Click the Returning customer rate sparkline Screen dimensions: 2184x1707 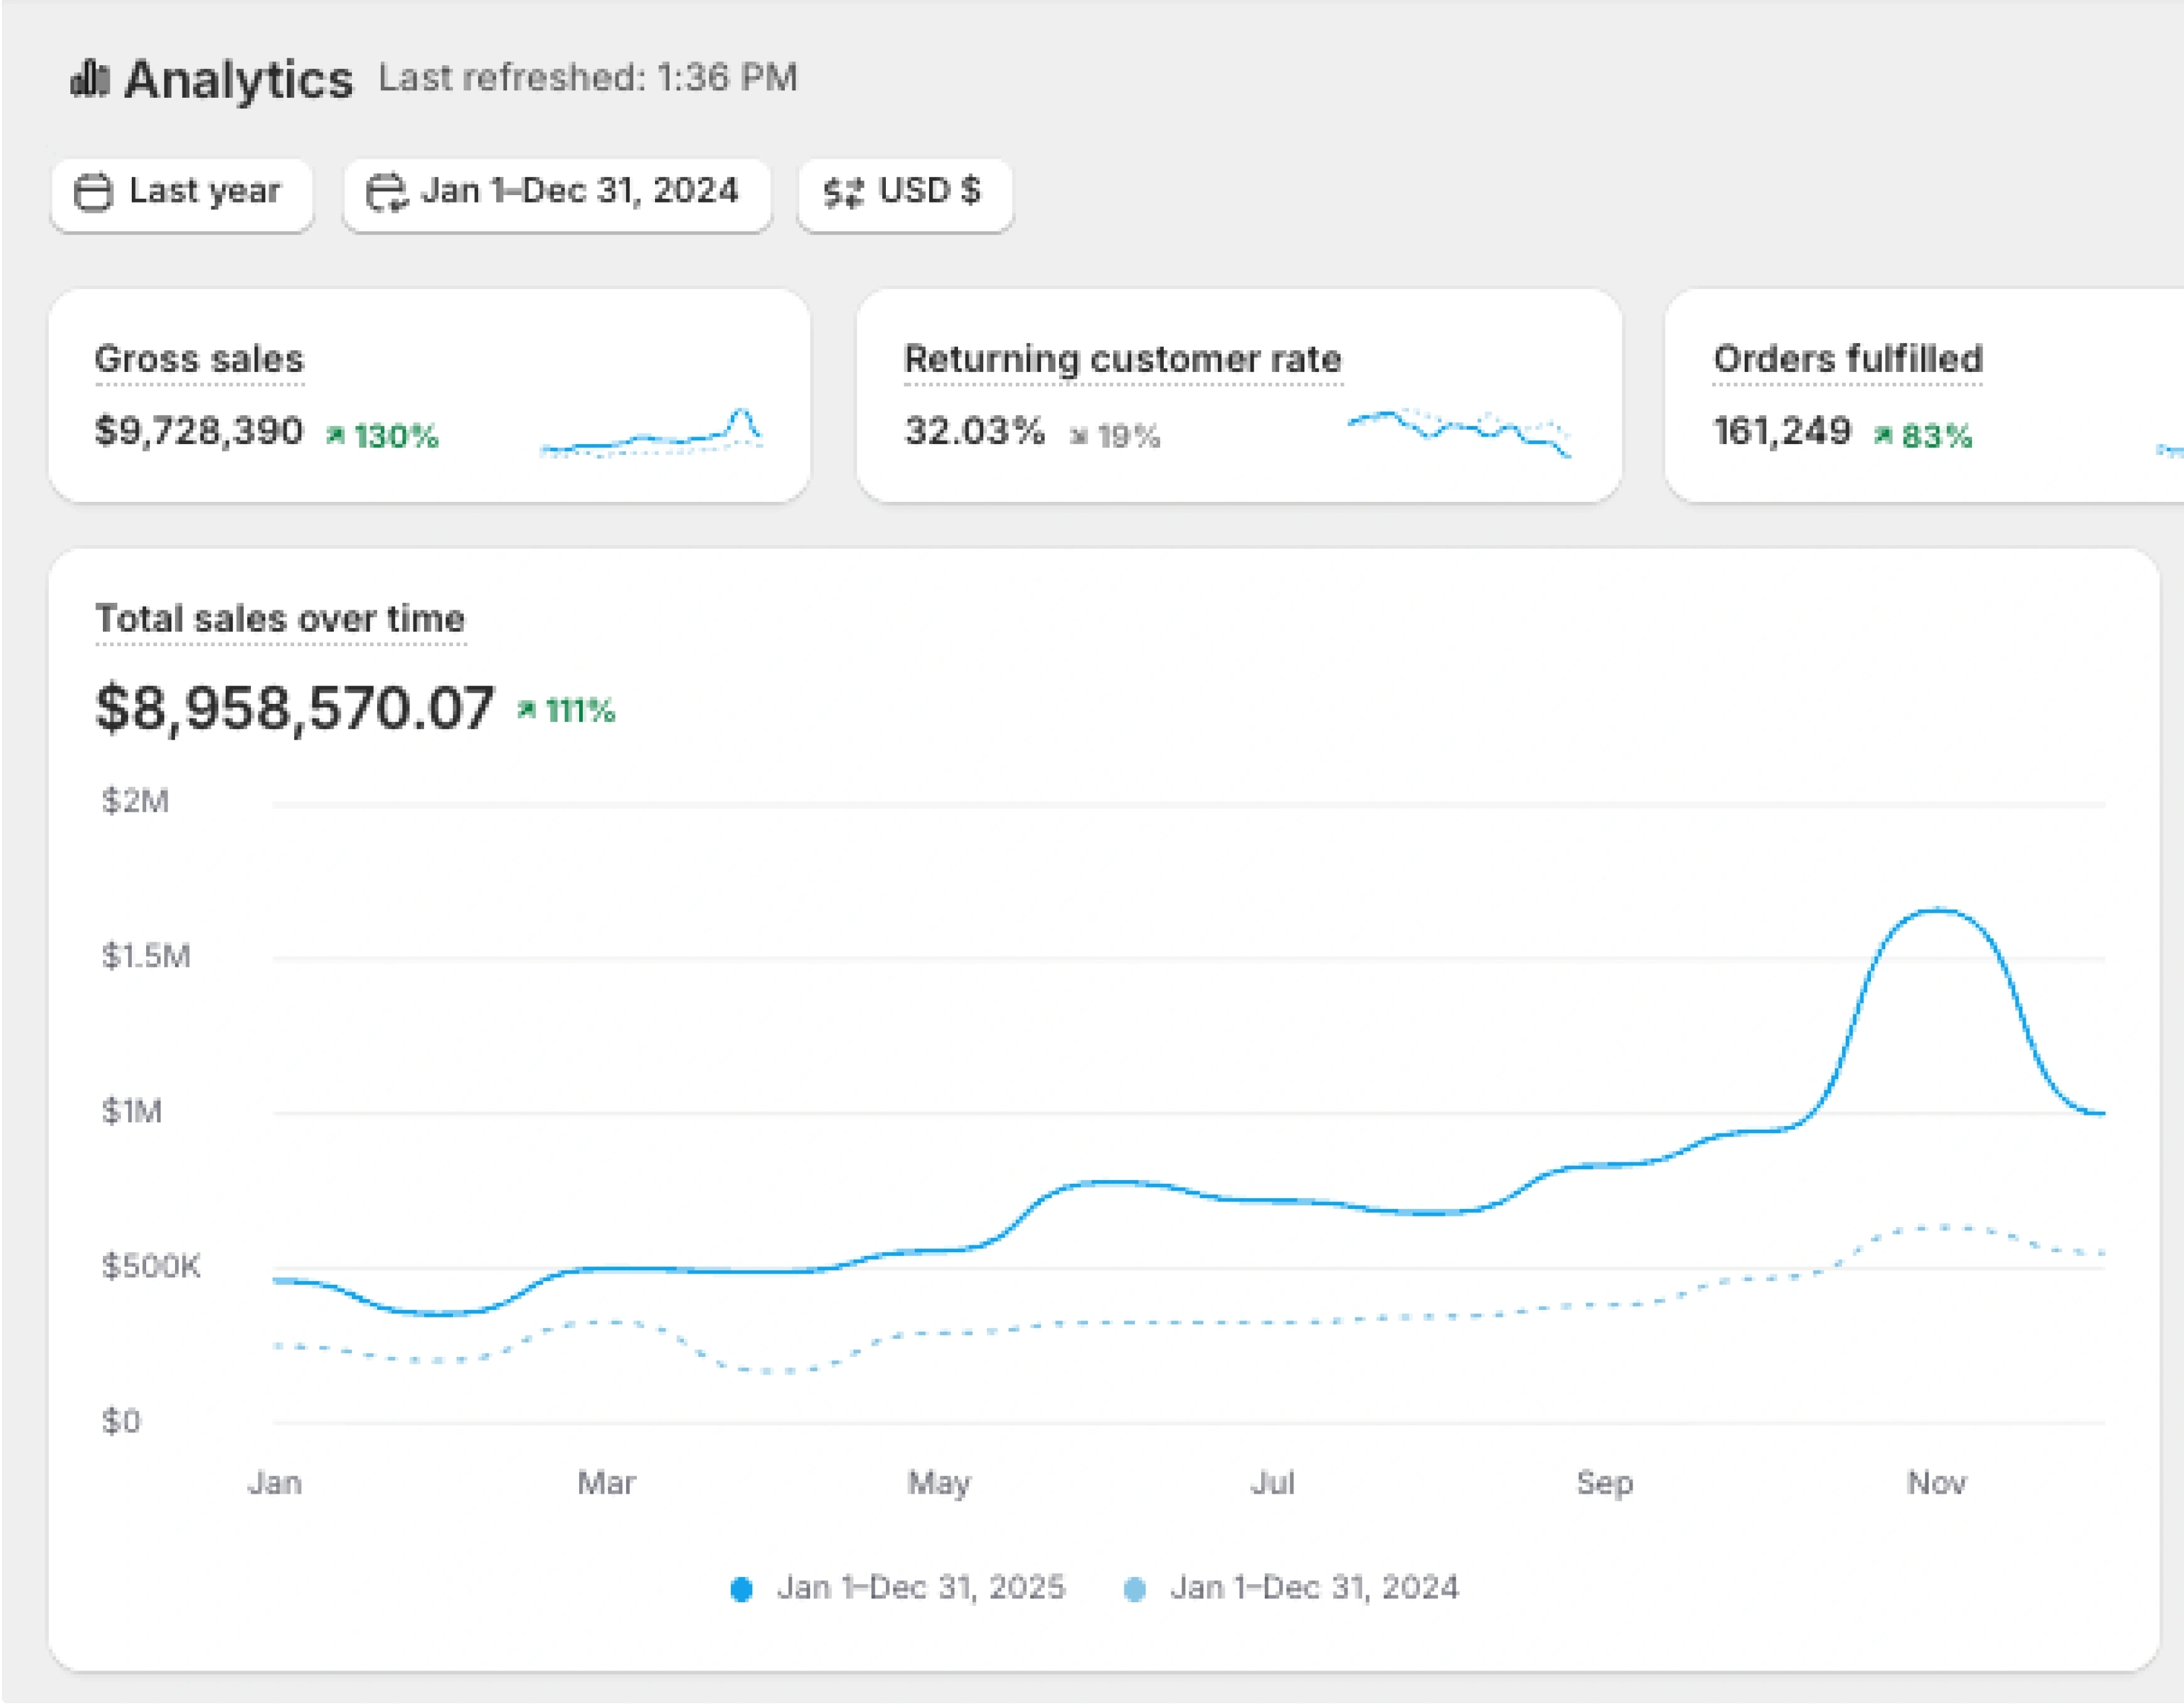[x=1459, y=431]
